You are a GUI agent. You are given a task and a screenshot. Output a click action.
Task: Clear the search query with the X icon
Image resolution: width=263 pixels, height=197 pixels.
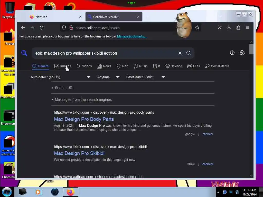point(180,53)
